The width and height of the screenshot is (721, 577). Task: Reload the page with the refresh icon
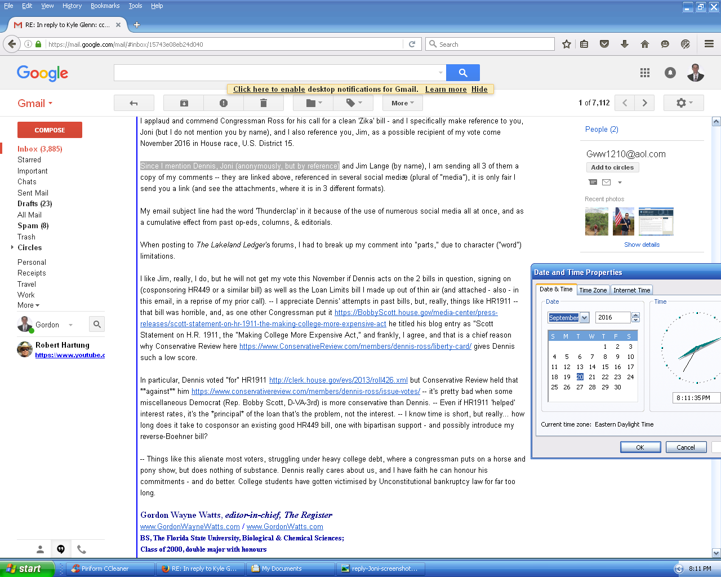(412, 44)
